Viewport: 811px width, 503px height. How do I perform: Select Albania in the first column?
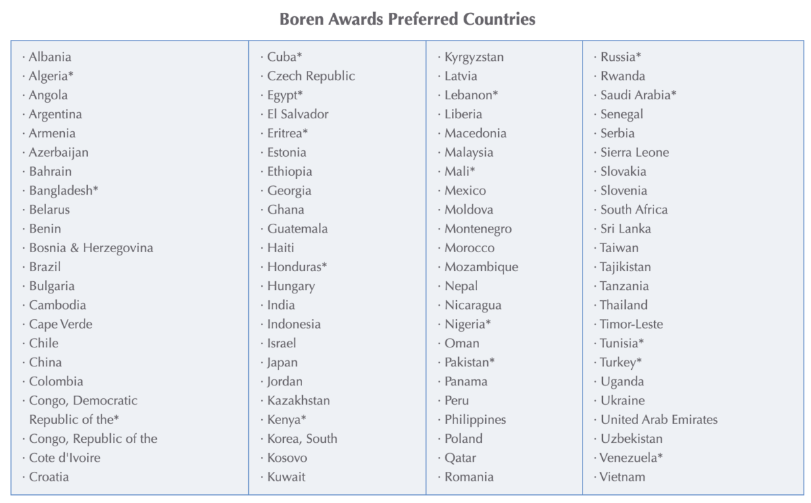(x=50, y=57)
